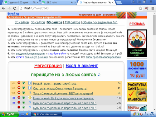Click green shield icon in 'Новый проект' row
The width and height of the screenshot is (156, 117).
pyautogui.click(x=24, y=83)
